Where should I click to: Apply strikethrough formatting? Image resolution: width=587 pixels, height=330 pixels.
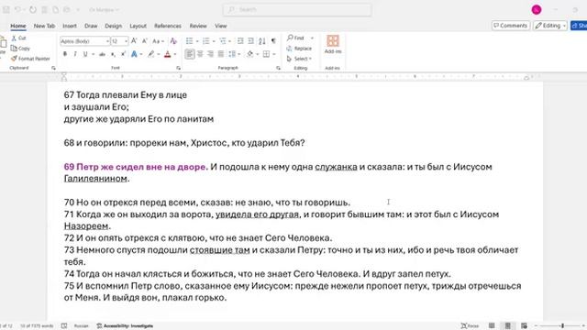(102, 55)
